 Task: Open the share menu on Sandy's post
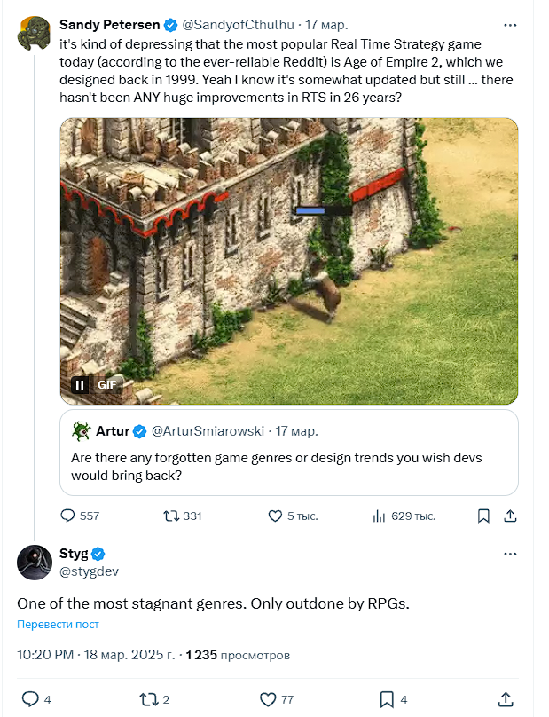(510, 516)
